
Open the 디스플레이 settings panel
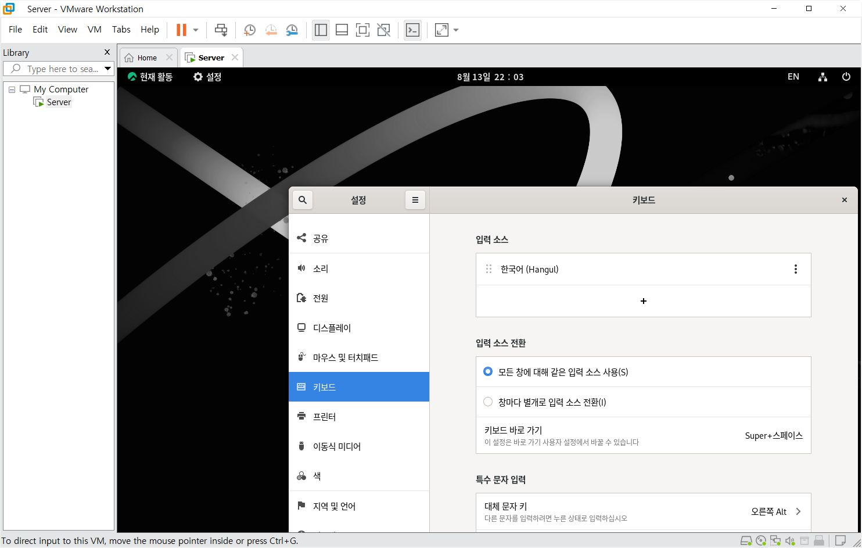click(x=359, y=328)
